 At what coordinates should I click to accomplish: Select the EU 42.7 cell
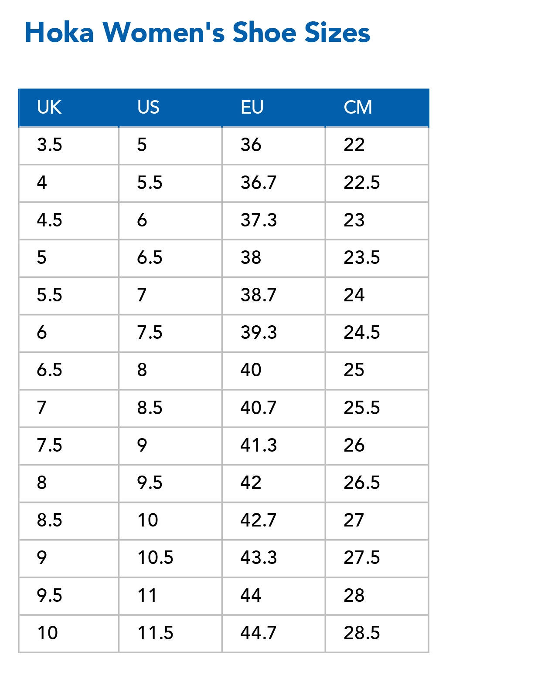[259, 520]
